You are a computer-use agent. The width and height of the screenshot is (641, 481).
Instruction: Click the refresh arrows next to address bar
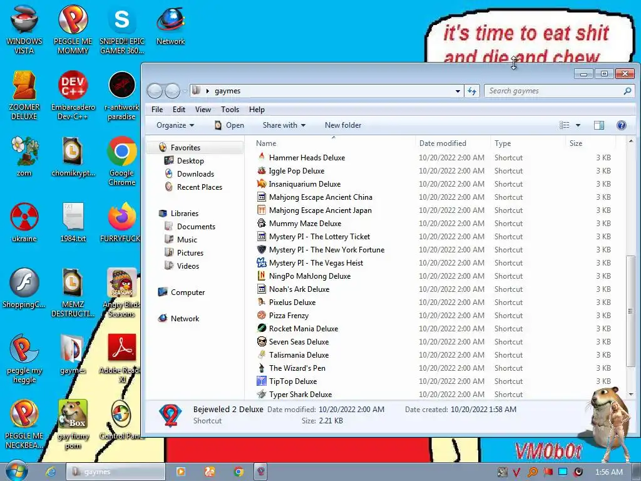(472, 91)
